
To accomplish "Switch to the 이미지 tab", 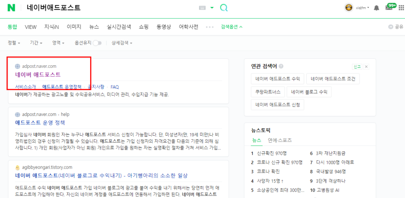I will pyautogui.click(x=74, y=27).
